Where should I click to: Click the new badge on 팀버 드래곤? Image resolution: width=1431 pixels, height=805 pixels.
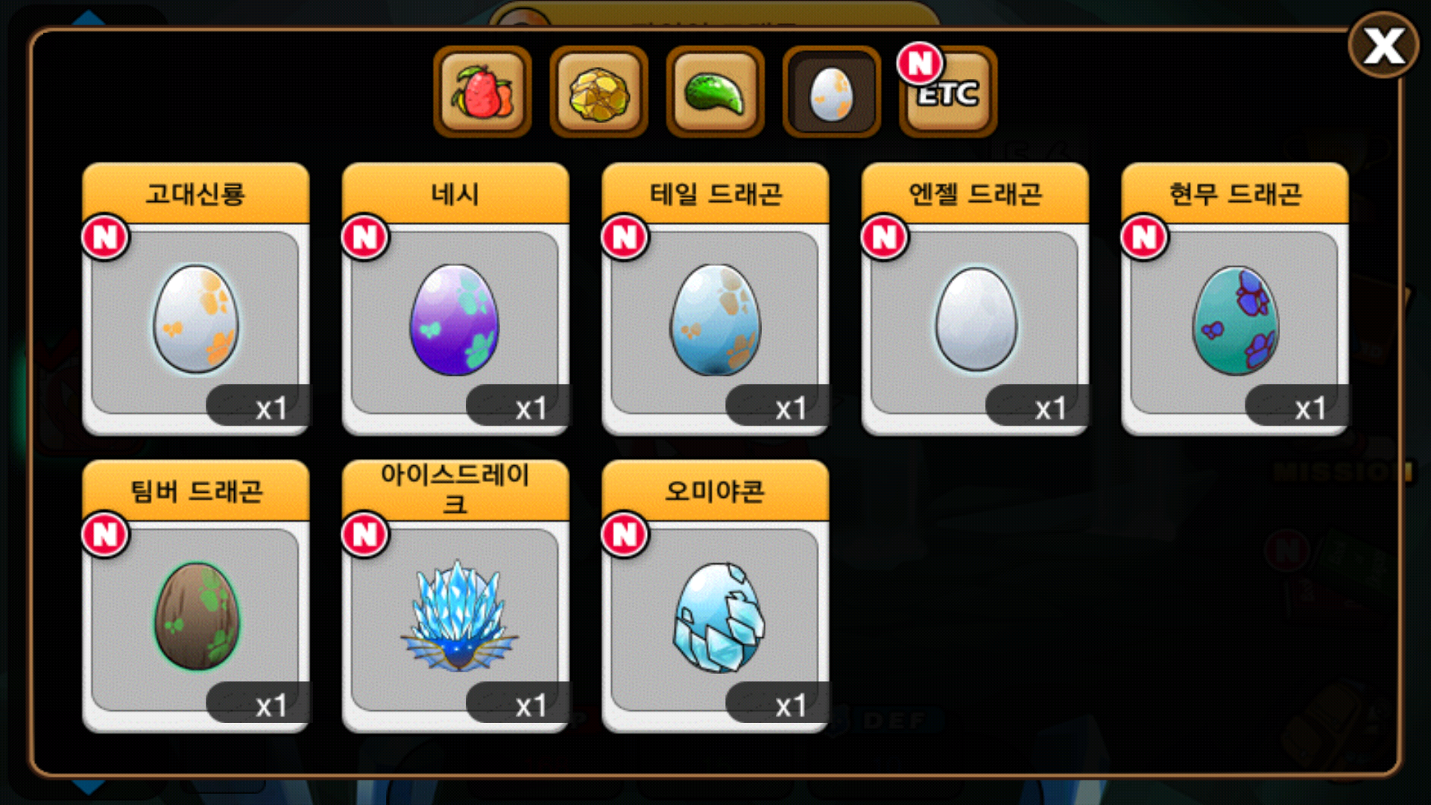pos(105,534)
